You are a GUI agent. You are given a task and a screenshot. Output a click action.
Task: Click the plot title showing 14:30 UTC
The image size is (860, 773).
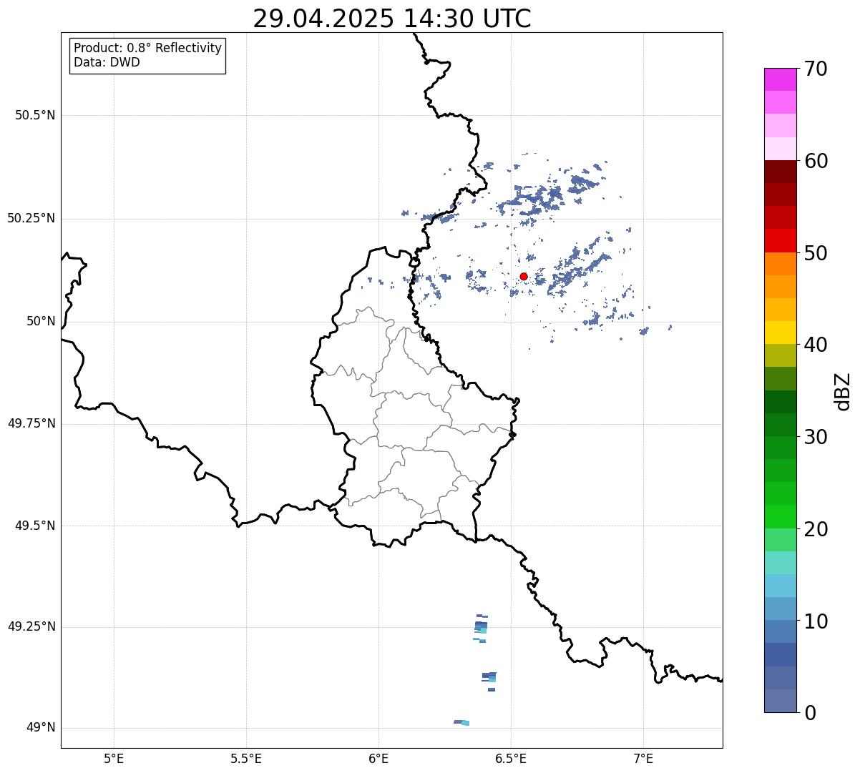392,19
